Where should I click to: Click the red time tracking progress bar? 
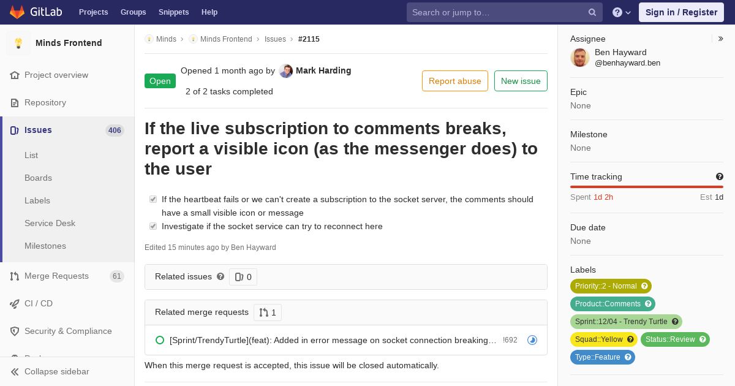click(647, 187)
